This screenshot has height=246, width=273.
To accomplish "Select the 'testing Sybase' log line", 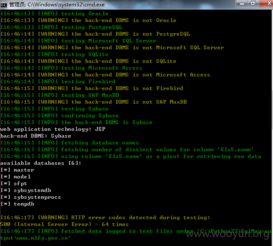I will click(x=54, y=109).
